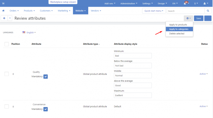
Task: Click the blank blue button beside Save
Action: point(208,18)
